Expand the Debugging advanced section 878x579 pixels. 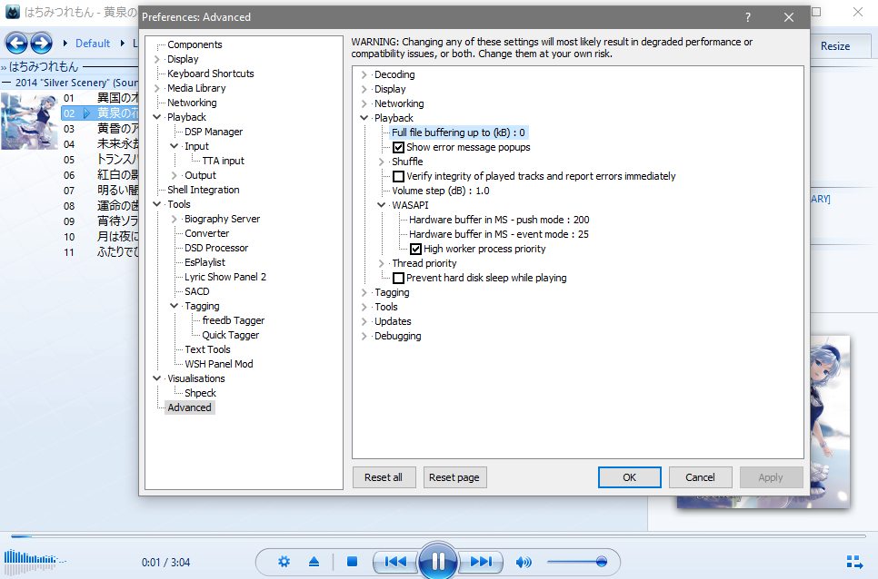[364, 336]
